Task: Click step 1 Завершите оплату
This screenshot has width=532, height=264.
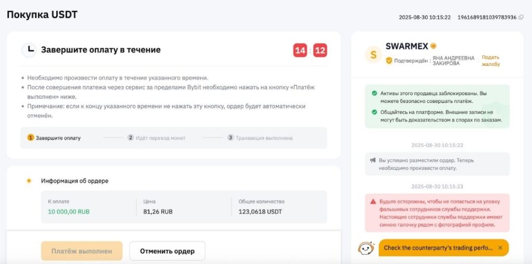Action: (x=54, y=138)
